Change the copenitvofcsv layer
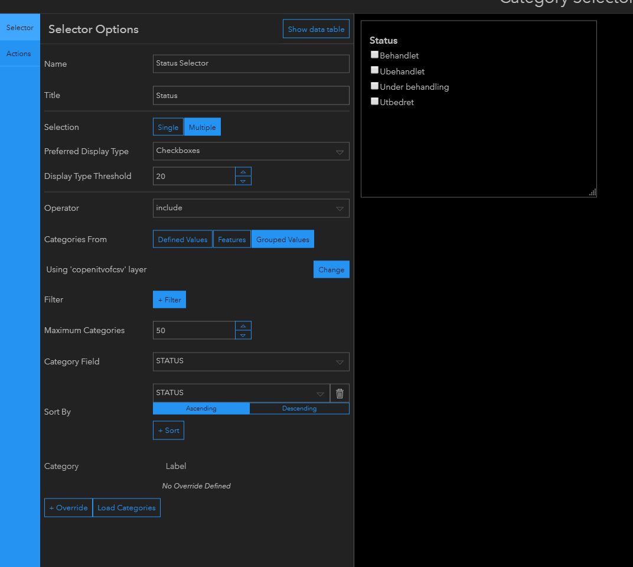This screenshot has height=567, width=633. point(331,269)
